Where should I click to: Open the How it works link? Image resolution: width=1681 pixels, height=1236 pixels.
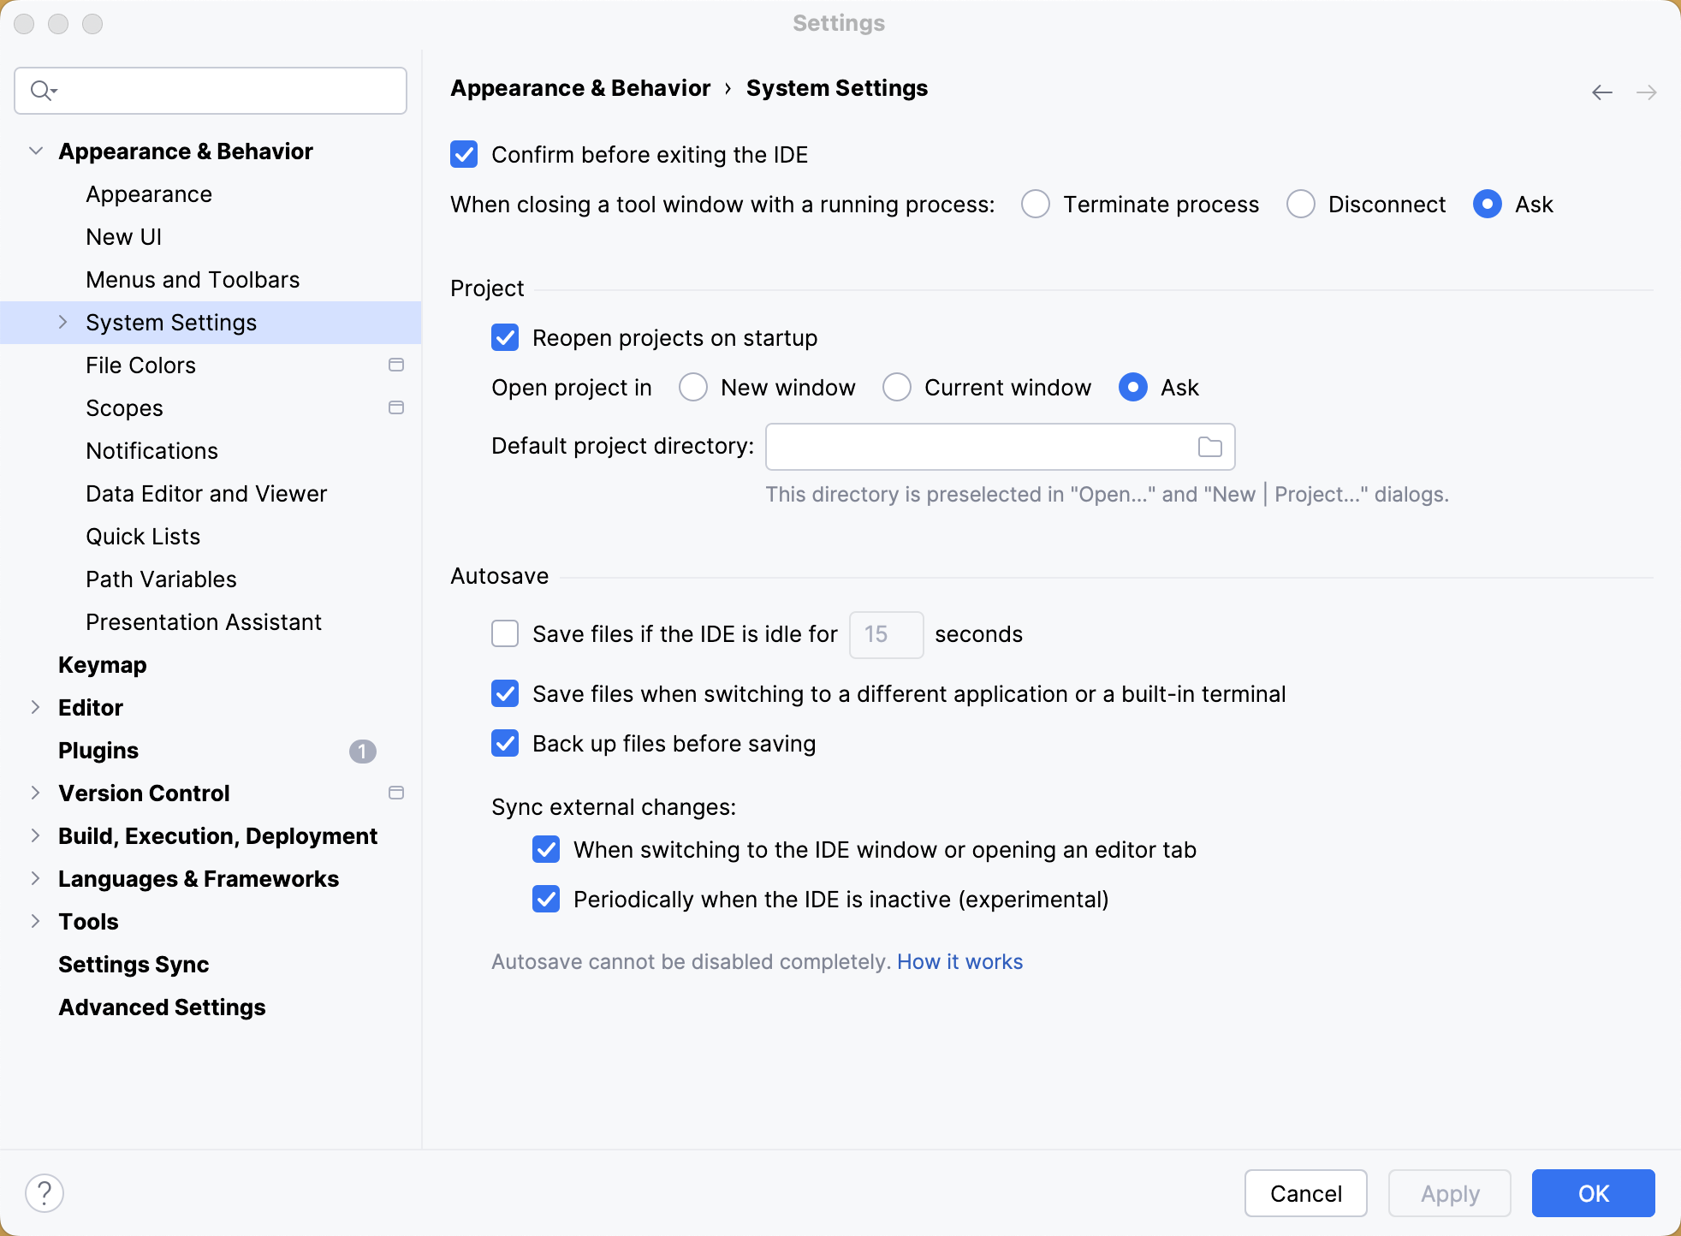(959, 961)
